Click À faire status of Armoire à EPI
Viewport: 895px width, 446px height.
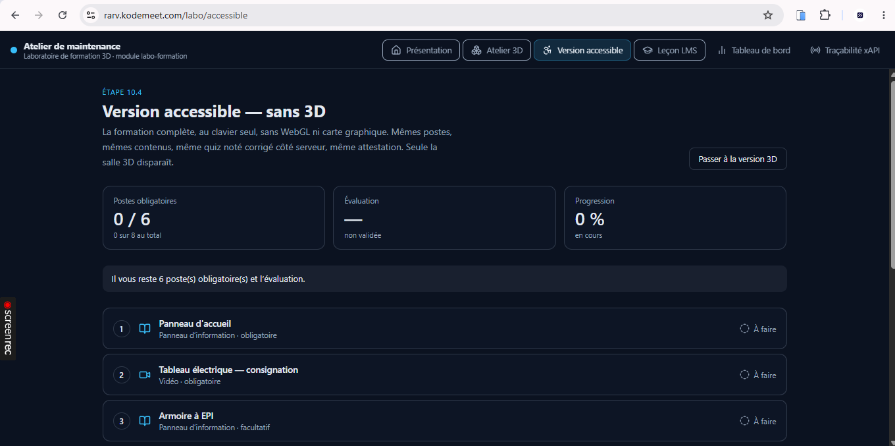pyautogui.click(x=758, y=421)
